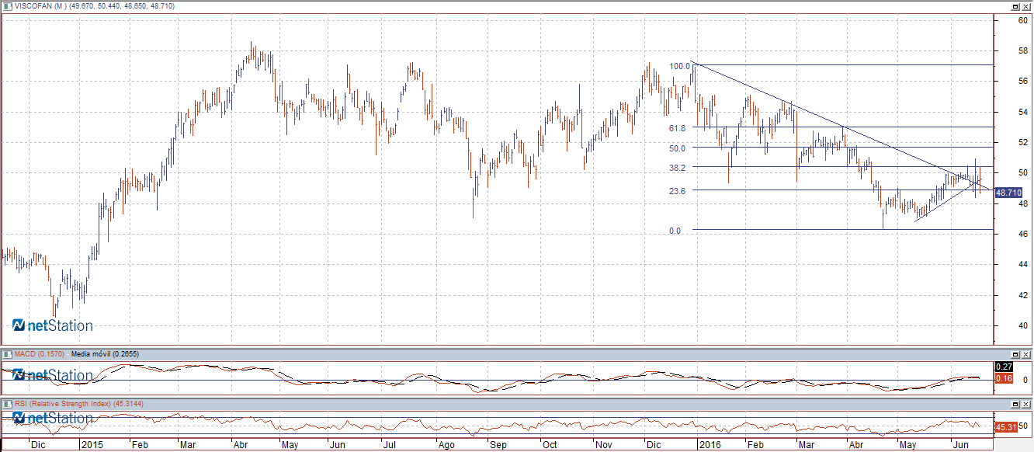Close the MACD indicator panel
Viewport: 1034px width, 452px height.
[x=1026, y=355]
